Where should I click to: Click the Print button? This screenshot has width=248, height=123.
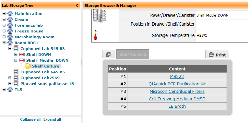217,55
